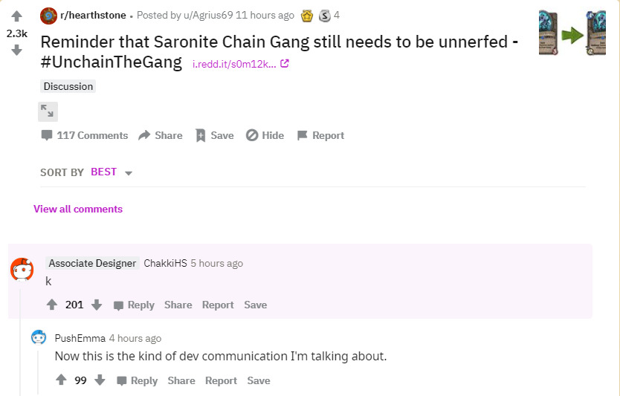Upvote the Saronite Chain Gang post
The image size is (620, 396).
16,16
